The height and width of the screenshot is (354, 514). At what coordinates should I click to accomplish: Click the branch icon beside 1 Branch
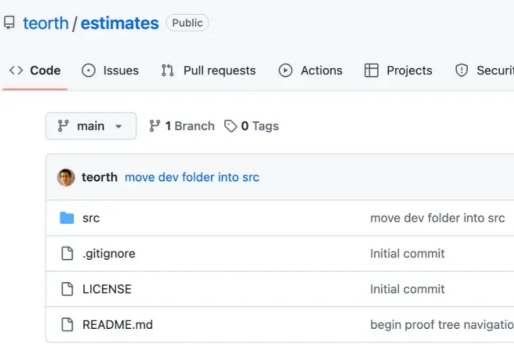pyautogui.click(x=155, y=126)
